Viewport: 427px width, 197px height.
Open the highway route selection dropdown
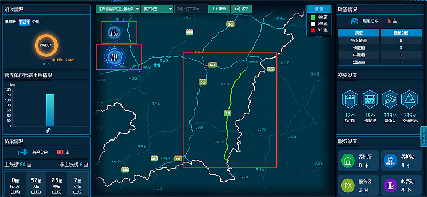(117, 9)
